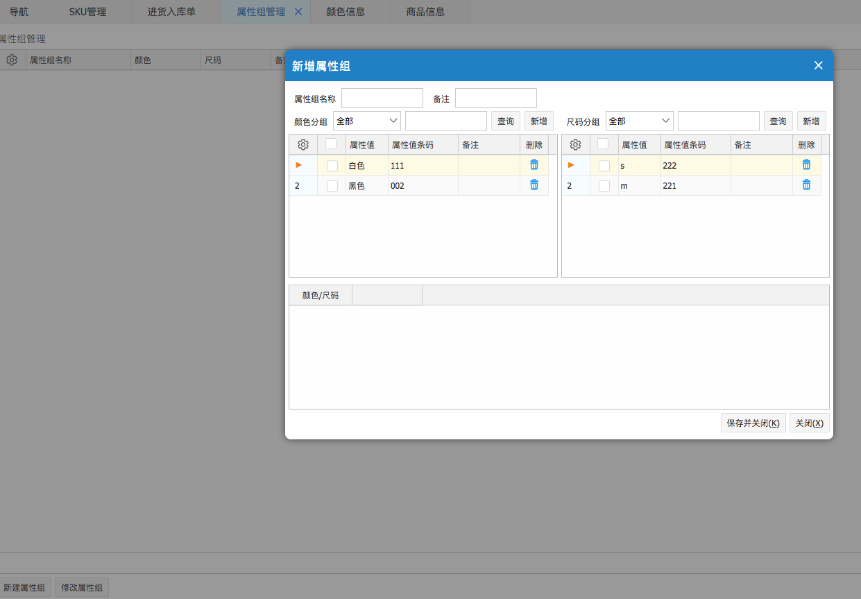Tick the checkbox for 白色 color
Image resolution: width=861 pixels, height=599 pixels.
(332, 166)
